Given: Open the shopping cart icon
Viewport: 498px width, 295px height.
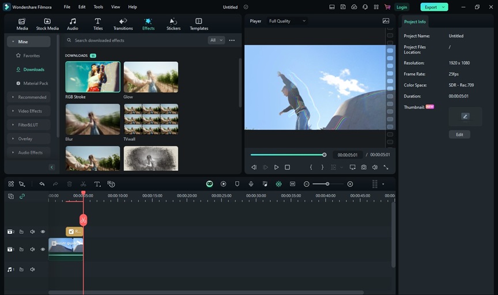Looking at the screenshot, I should 387,7.
